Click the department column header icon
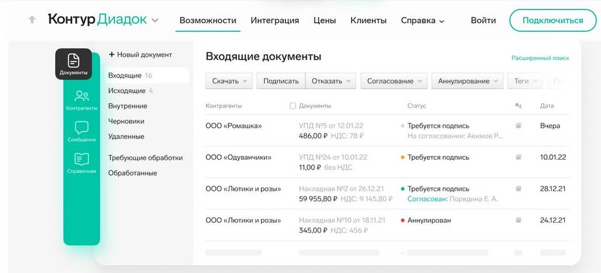Image resolution: width=601 pixels, height=273 pixels. tap(518, 106)
